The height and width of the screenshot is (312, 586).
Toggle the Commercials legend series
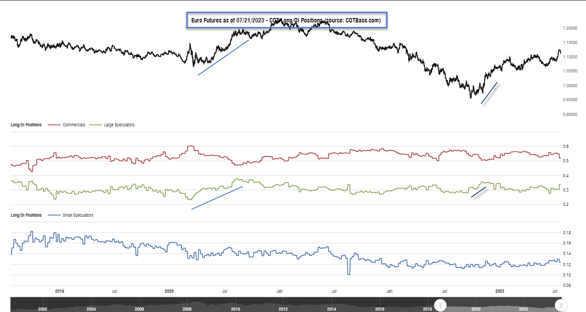pos(74,125)
